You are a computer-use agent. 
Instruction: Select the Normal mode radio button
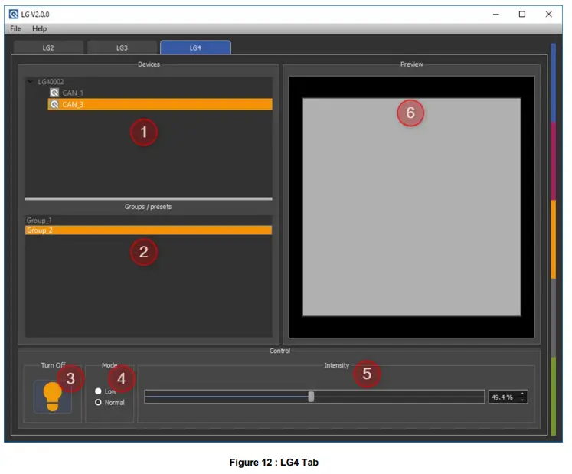[x=98, y=403]
